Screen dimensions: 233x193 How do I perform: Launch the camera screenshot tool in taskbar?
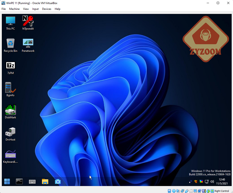[x=58, y=182]
